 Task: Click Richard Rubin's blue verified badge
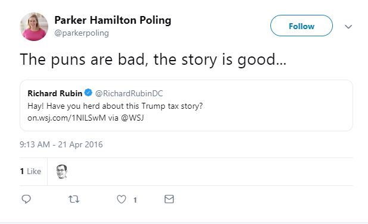click(x=88, y=93)
